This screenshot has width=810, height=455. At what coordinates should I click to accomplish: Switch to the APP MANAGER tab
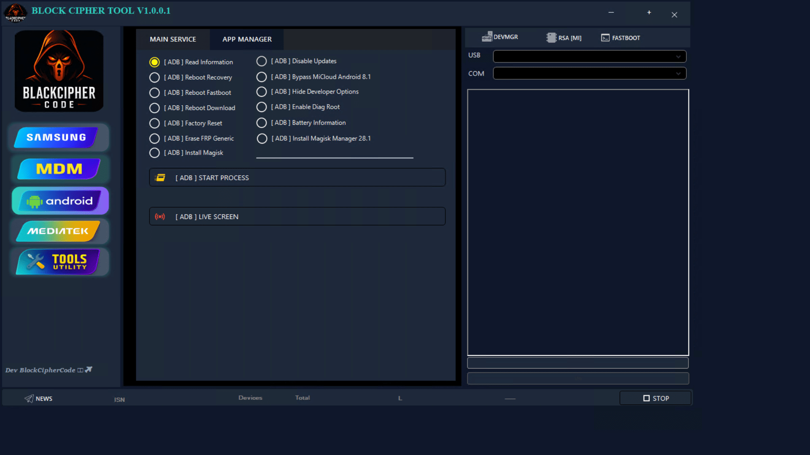click(247, 39)
